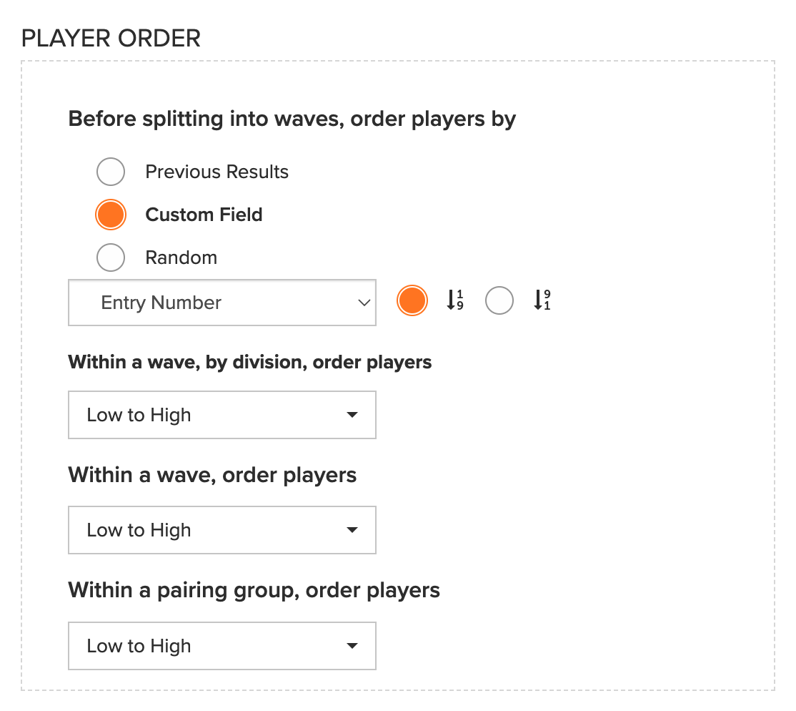The width and height of the screenshot is (796, 711).
Task: Click the descending 9-to-1 sort icon
Action: pos(542,300)
